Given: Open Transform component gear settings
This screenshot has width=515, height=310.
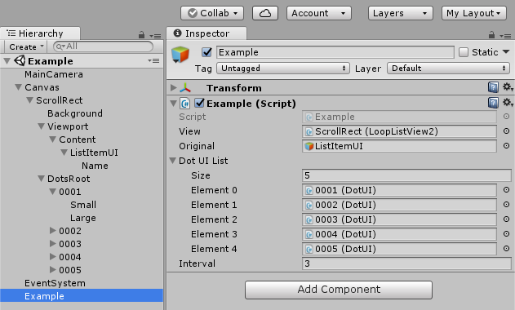Looking at the screenshot, I should 508,87.
